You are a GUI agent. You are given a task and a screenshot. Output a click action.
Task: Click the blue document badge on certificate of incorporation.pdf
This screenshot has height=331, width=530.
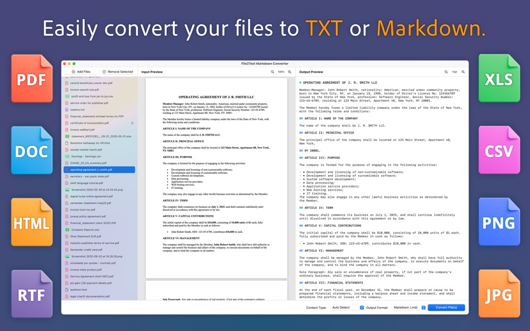tap(132, 123)
